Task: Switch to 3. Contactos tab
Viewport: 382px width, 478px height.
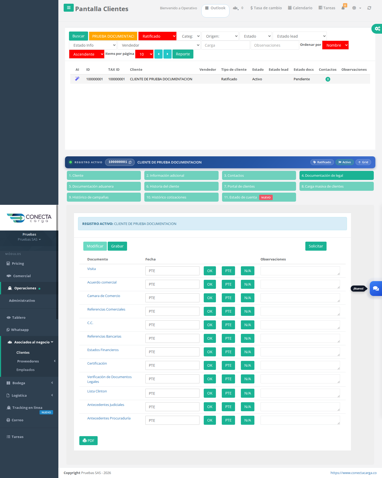Action: click(259, 175)
